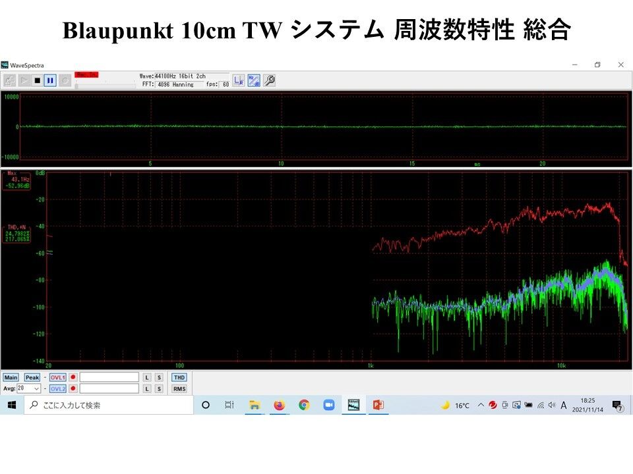This screenshot has height=474, width=633.
Task: Click the OVL1 name input field
Action: (109, 377)
